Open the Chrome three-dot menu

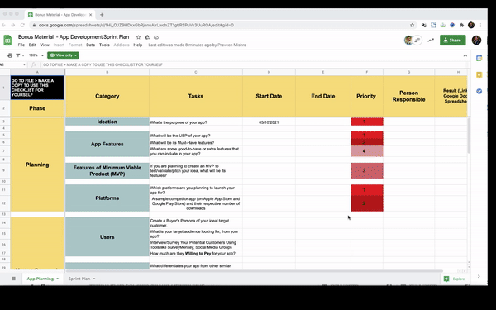480,25
